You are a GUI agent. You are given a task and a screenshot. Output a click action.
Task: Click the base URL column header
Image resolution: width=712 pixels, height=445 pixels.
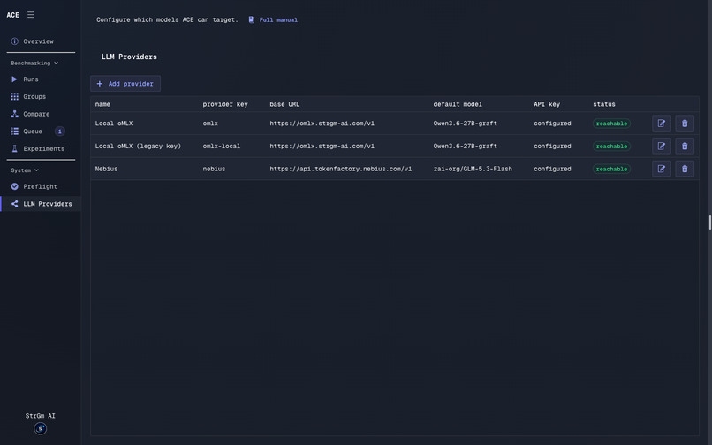[284, 104]
